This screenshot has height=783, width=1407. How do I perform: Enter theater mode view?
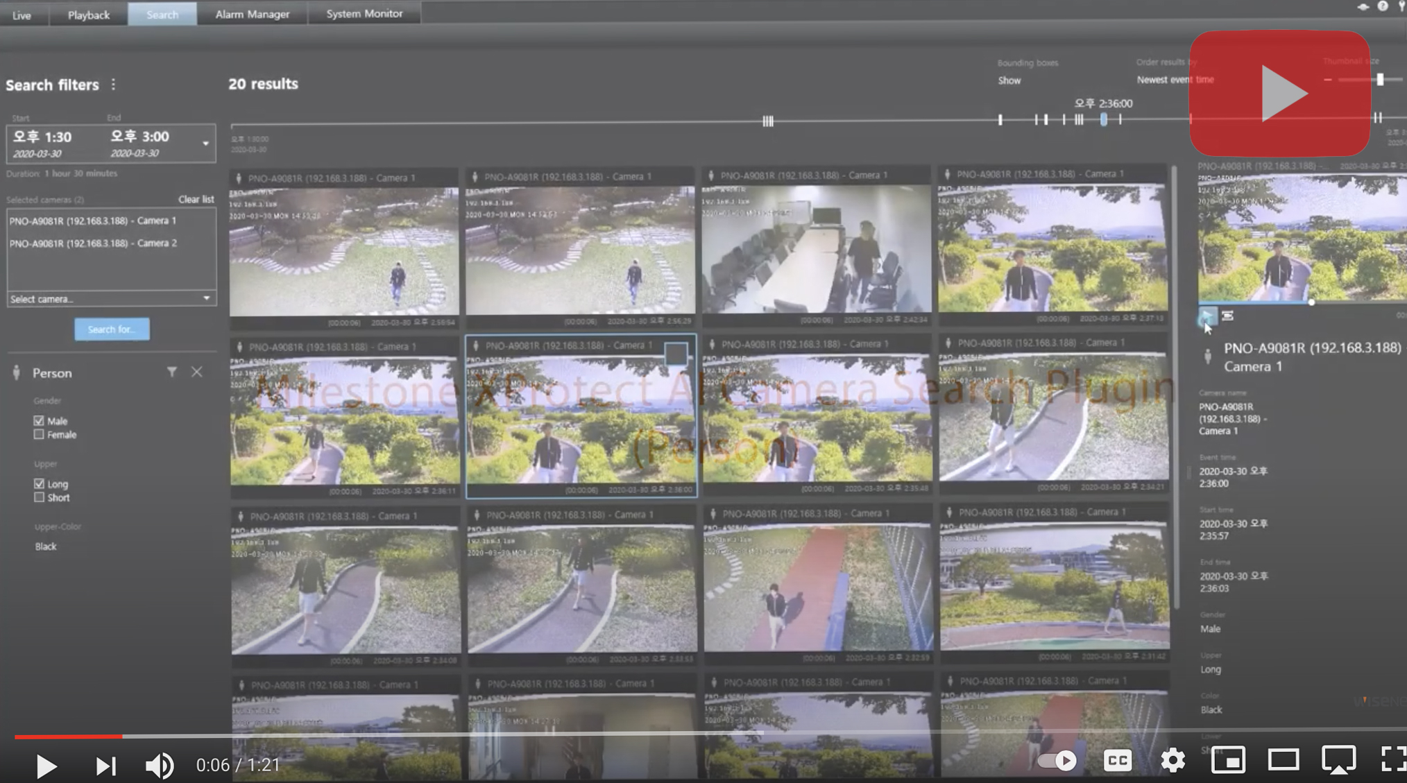point(1283,761)
